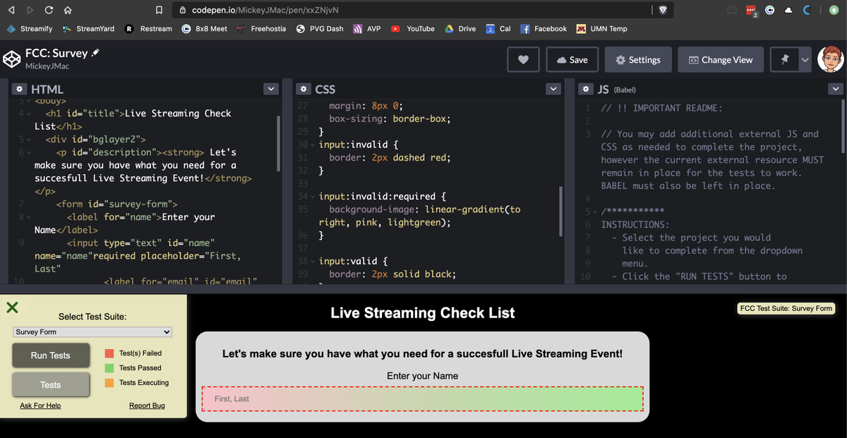The width and height of the screenshot is (847, 438).
Task: Click the FCC Test Suite: Survey Form label
Action: (x=786, y=308)
